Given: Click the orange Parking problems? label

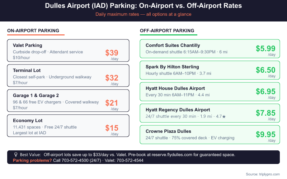Looking at the screenshot, I should (32, 160).
